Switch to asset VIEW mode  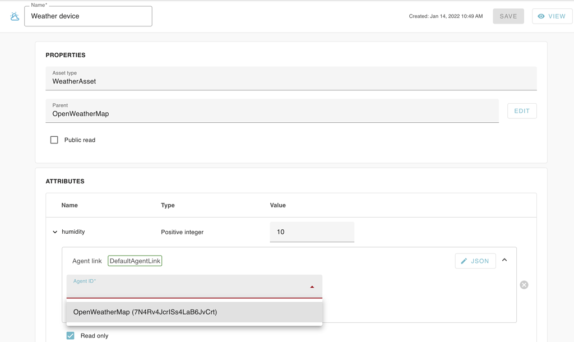pyautogui.click(x=552, y=16)
